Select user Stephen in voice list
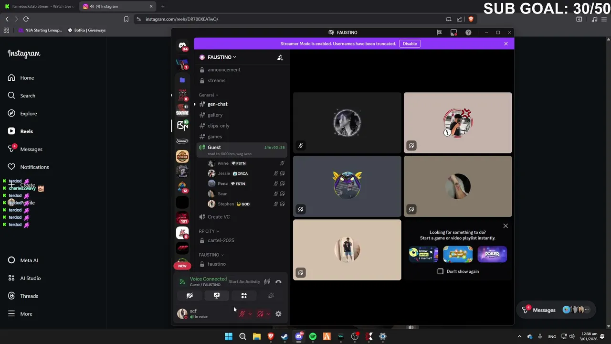The height and width of the screenshot is (344, 611). coord(246,204)
